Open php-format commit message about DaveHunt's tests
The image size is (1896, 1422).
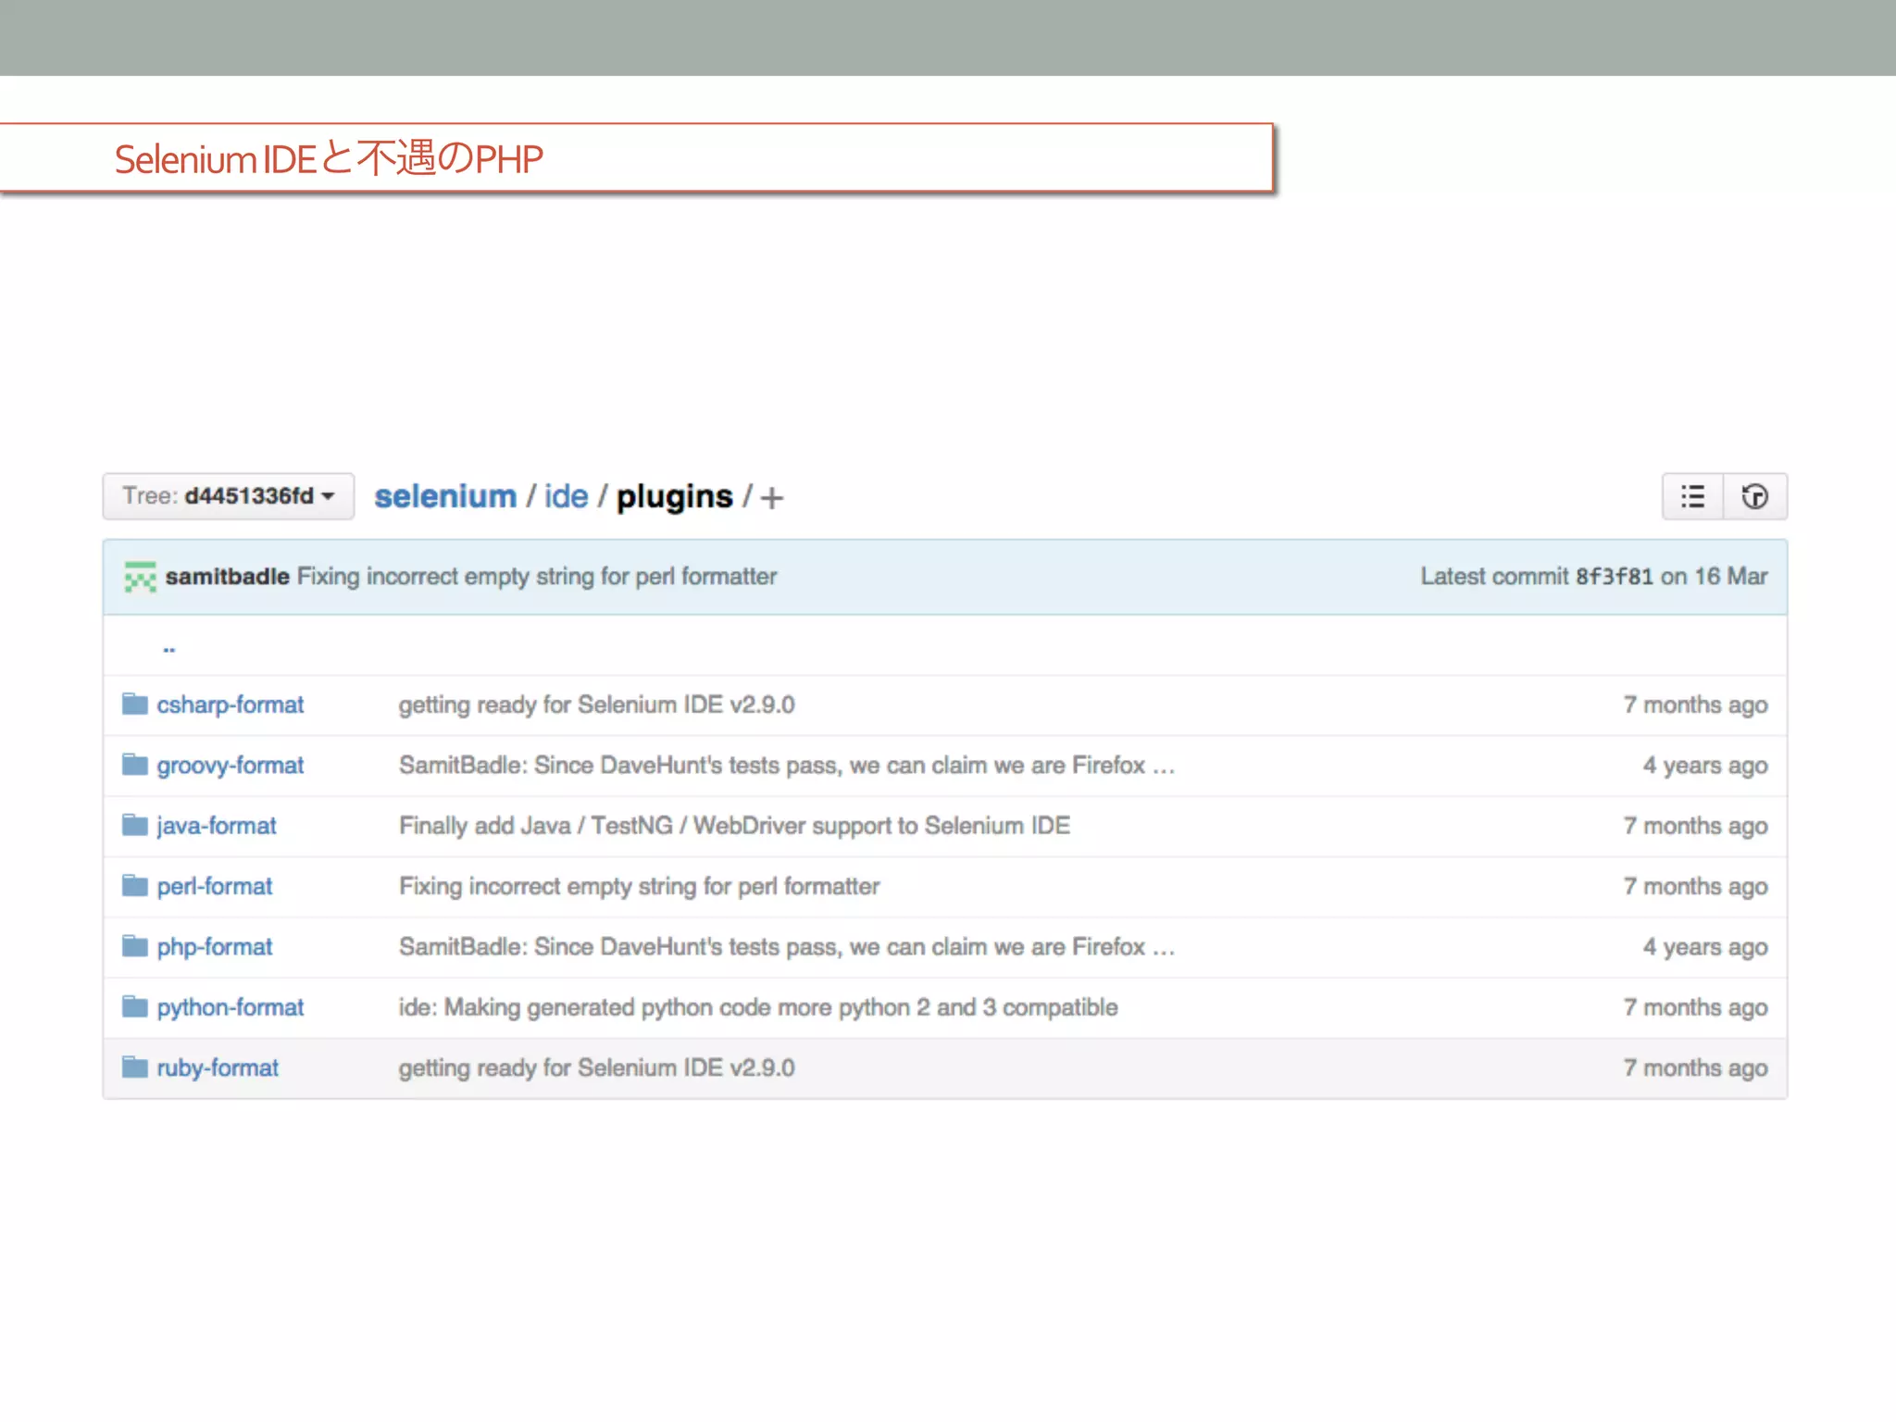787,947
